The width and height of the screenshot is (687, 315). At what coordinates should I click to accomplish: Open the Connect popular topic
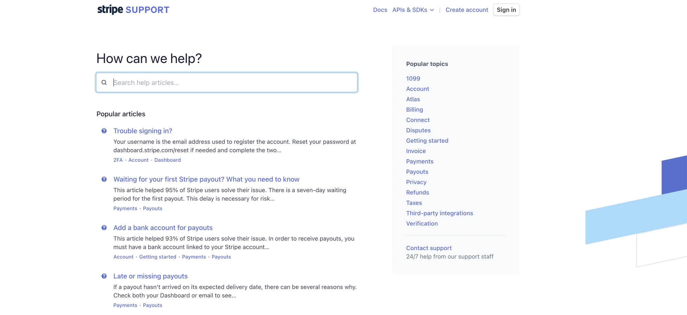tap(418, 120)
